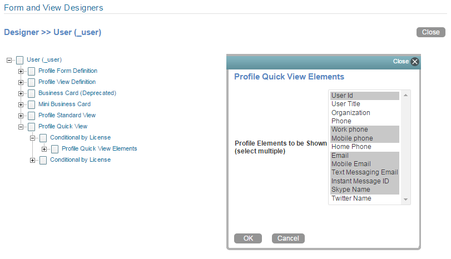
Task: Click the document icon beside Profile Form Definition
Action: click(31, 71)
